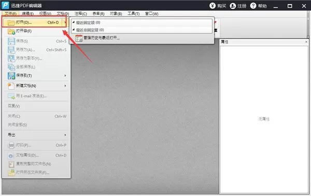The image size is (311, 196).
Task: Collapse the 最近非固定项 (0) group
Action: click(x=74, y=30)
